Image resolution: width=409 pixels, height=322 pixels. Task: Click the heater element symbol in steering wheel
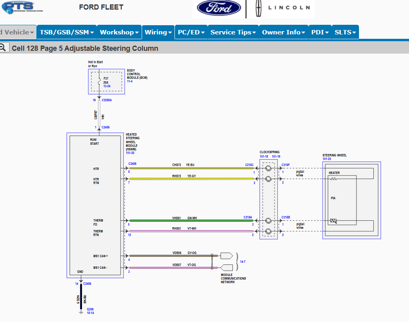pos(333,179)
